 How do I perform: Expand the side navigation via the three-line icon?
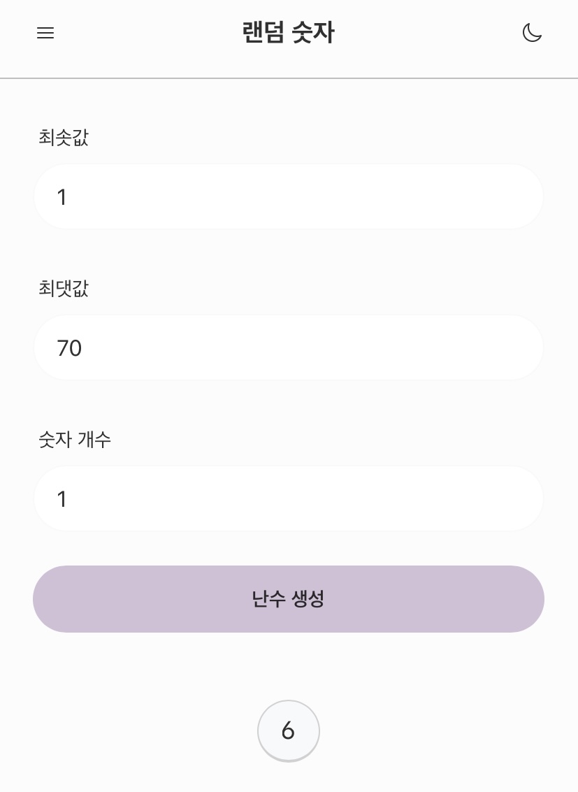(45, 33)
